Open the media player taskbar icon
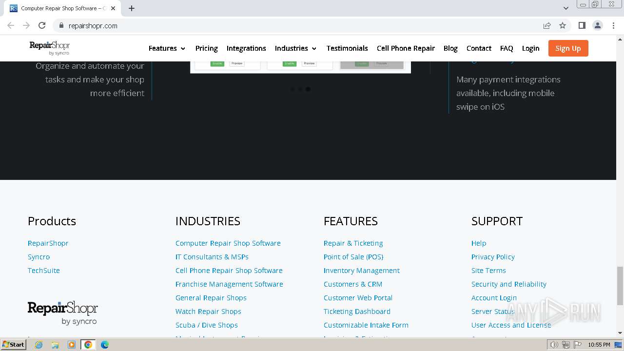This screenshot has width=624, height=351. pos(71,345)
